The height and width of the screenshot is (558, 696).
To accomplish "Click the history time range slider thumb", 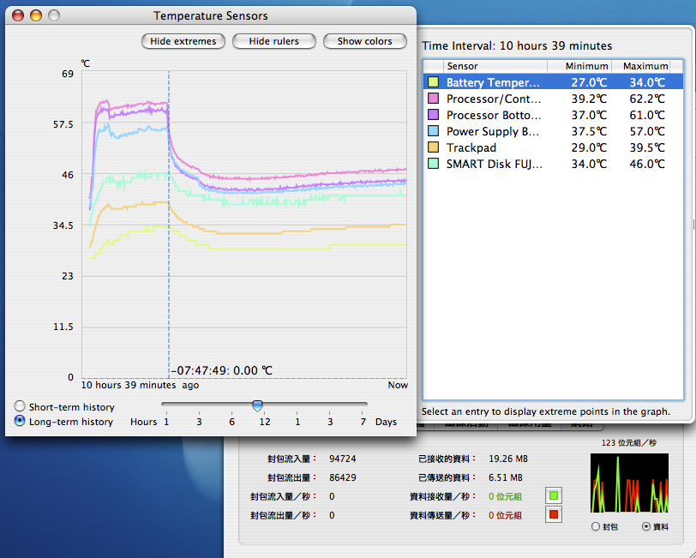I will click(x=257, y=405).
